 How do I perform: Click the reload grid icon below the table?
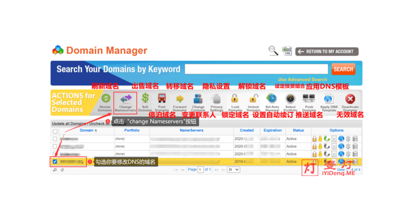click(62, 170)
